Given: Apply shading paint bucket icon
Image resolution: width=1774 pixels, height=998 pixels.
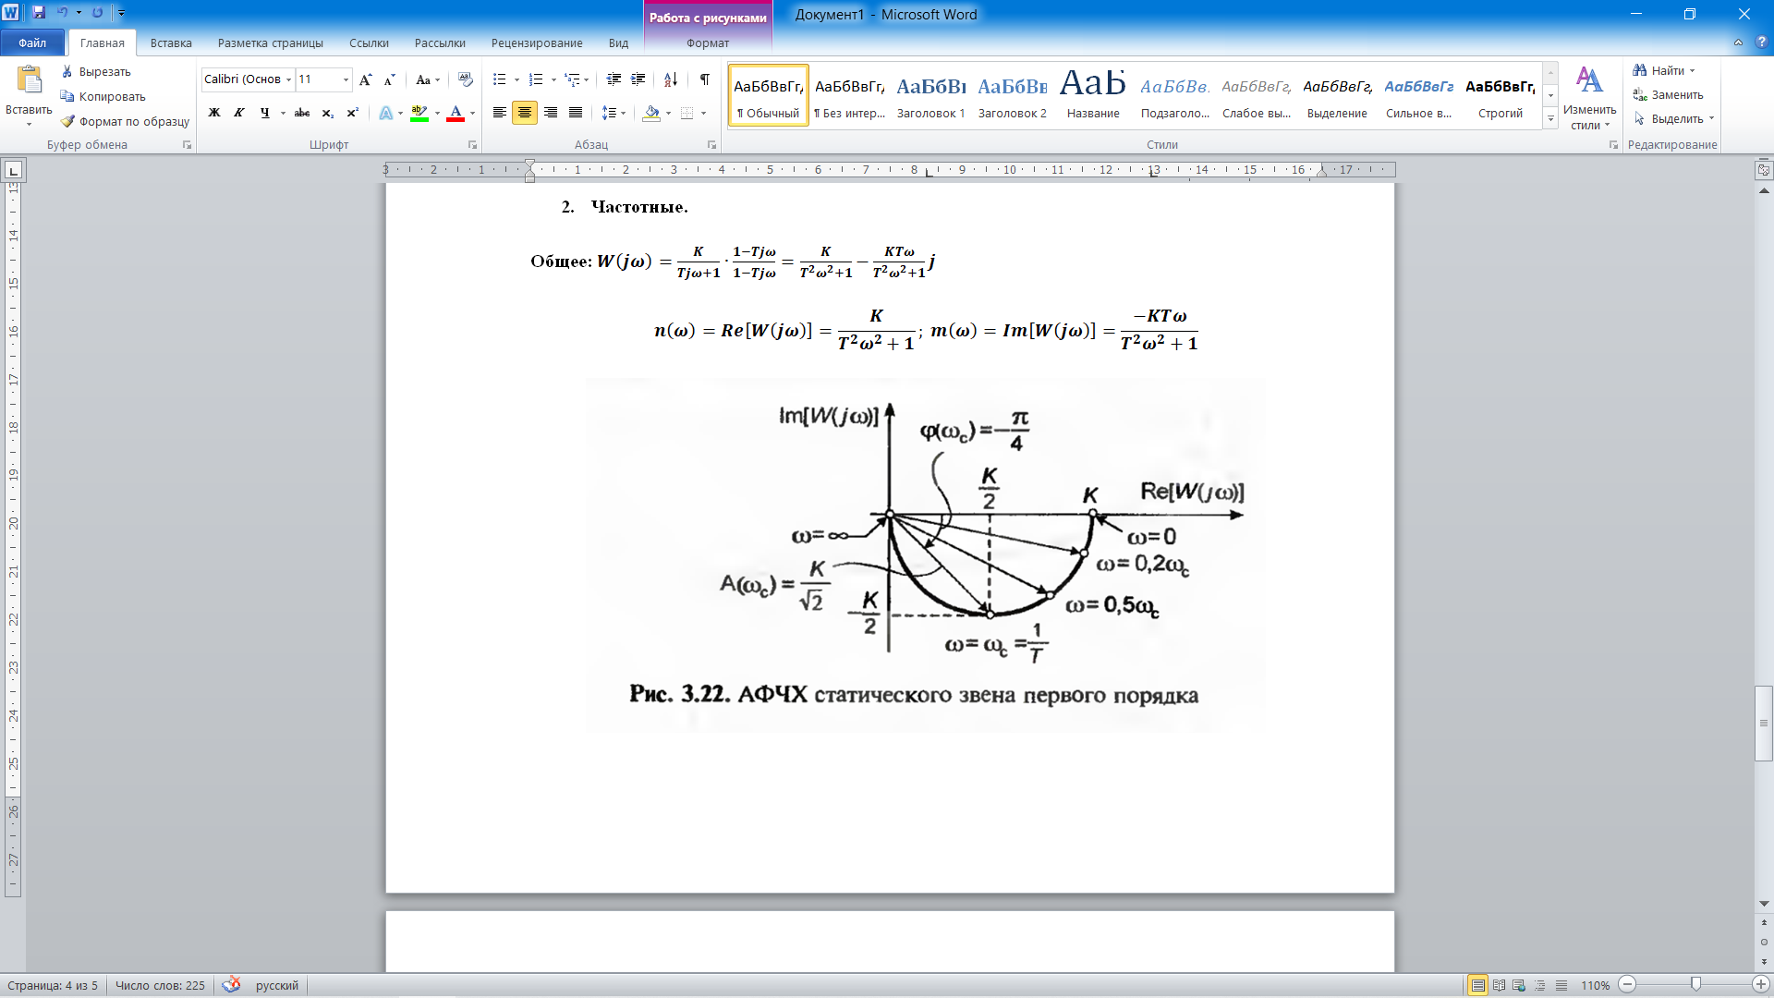Looking at the screenshot, I should click(x=652, y=113).
